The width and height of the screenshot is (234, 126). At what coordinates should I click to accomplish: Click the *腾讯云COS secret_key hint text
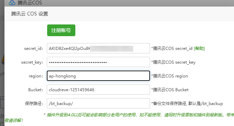[173, 62]
